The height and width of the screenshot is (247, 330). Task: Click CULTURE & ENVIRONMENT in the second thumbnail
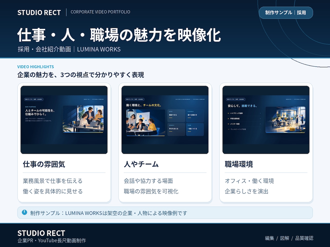pos(183,99)
